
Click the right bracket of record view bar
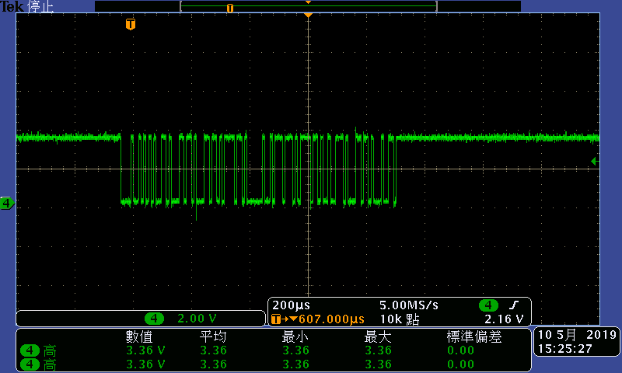coord(436,6)
